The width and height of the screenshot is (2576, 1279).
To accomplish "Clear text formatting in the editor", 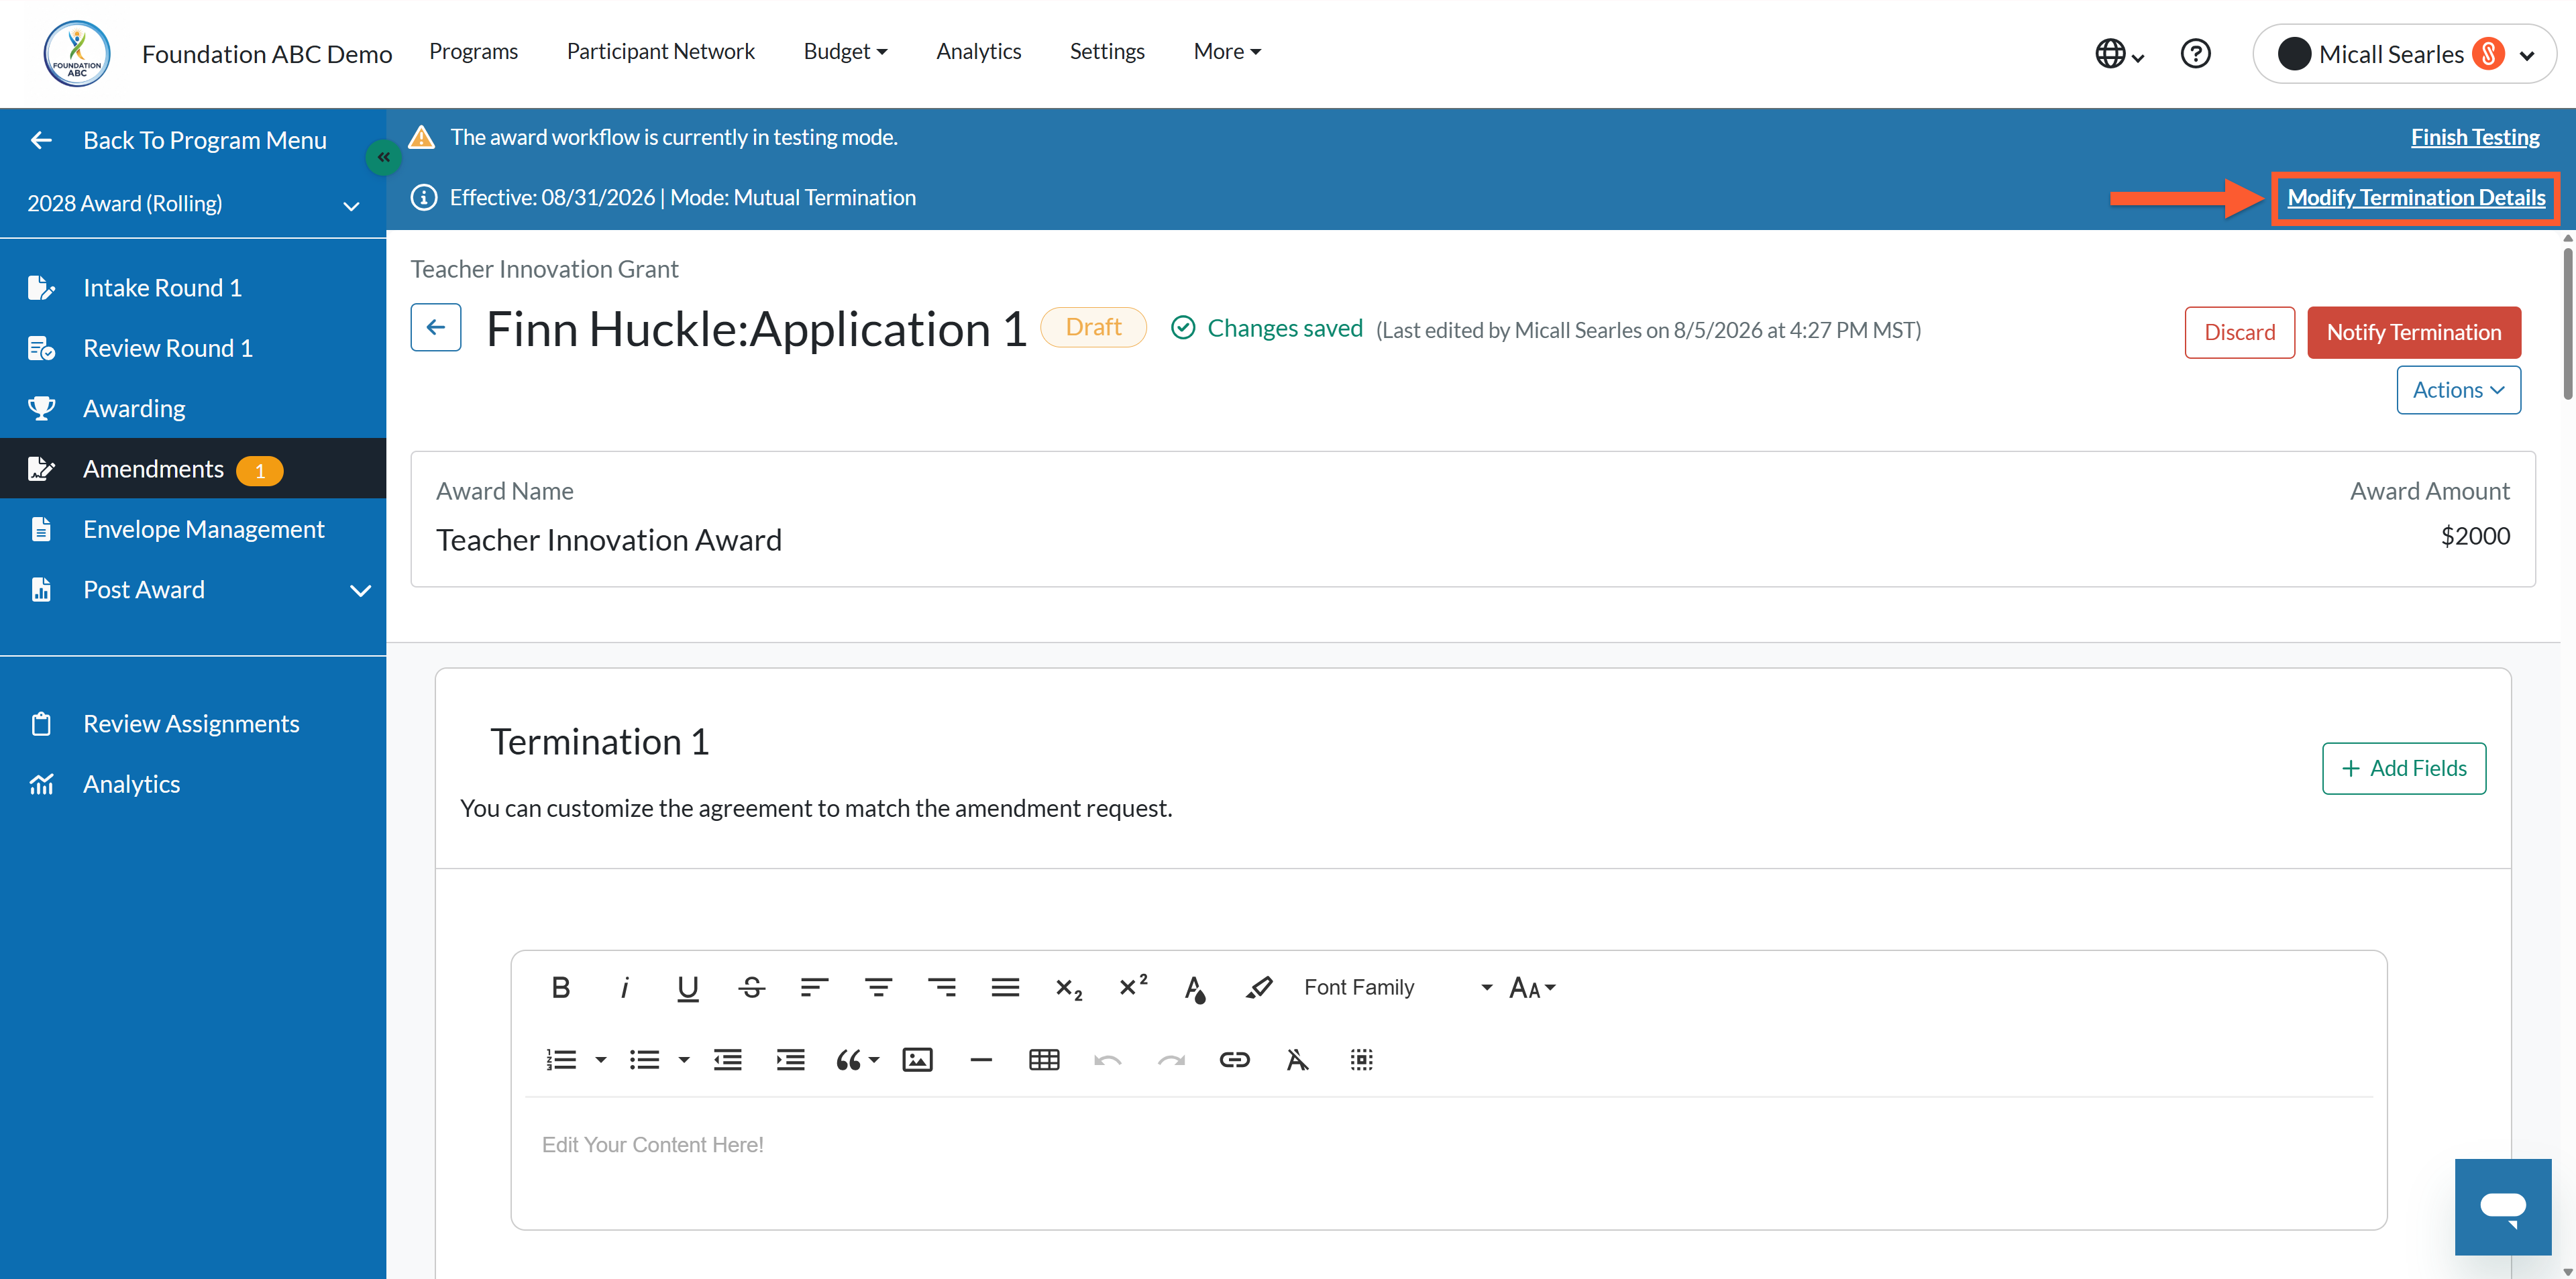I will (x=1298, y=1060).
